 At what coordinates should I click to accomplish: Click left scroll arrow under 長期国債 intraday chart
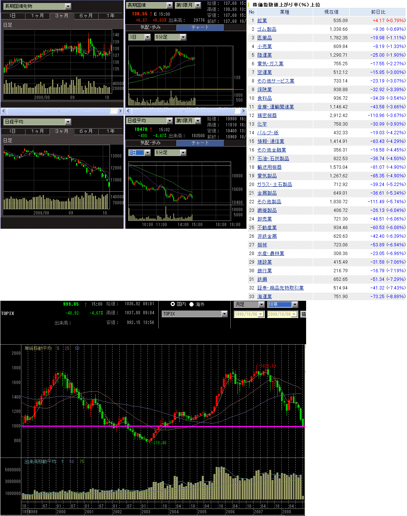pos(128,111)
